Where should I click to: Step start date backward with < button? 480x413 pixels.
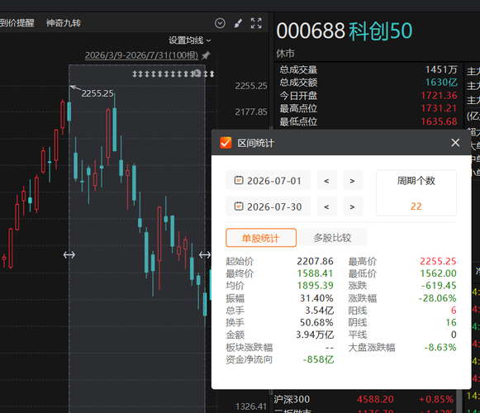point(326,181)
